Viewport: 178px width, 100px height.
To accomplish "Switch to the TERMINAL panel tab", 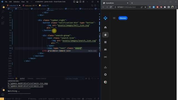I will 30,78.
